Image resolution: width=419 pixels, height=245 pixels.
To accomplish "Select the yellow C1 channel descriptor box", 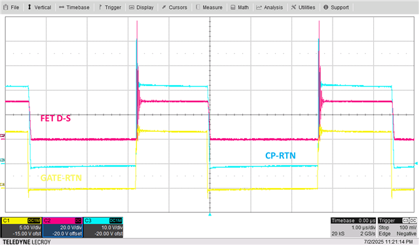I will pos(22,227).
